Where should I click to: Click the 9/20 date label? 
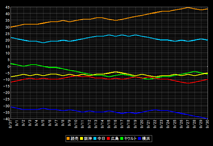coord(142,124)
